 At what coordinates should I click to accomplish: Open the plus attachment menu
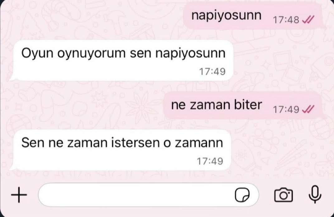[x=19, y=195]
